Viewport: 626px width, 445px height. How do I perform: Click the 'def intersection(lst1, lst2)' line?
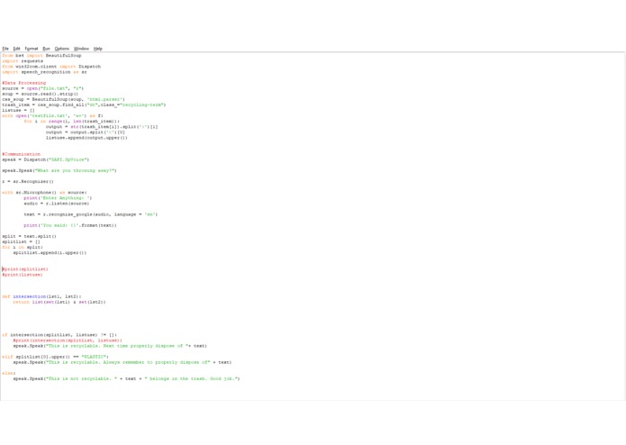pyautogui.click(x=41, y=296)
